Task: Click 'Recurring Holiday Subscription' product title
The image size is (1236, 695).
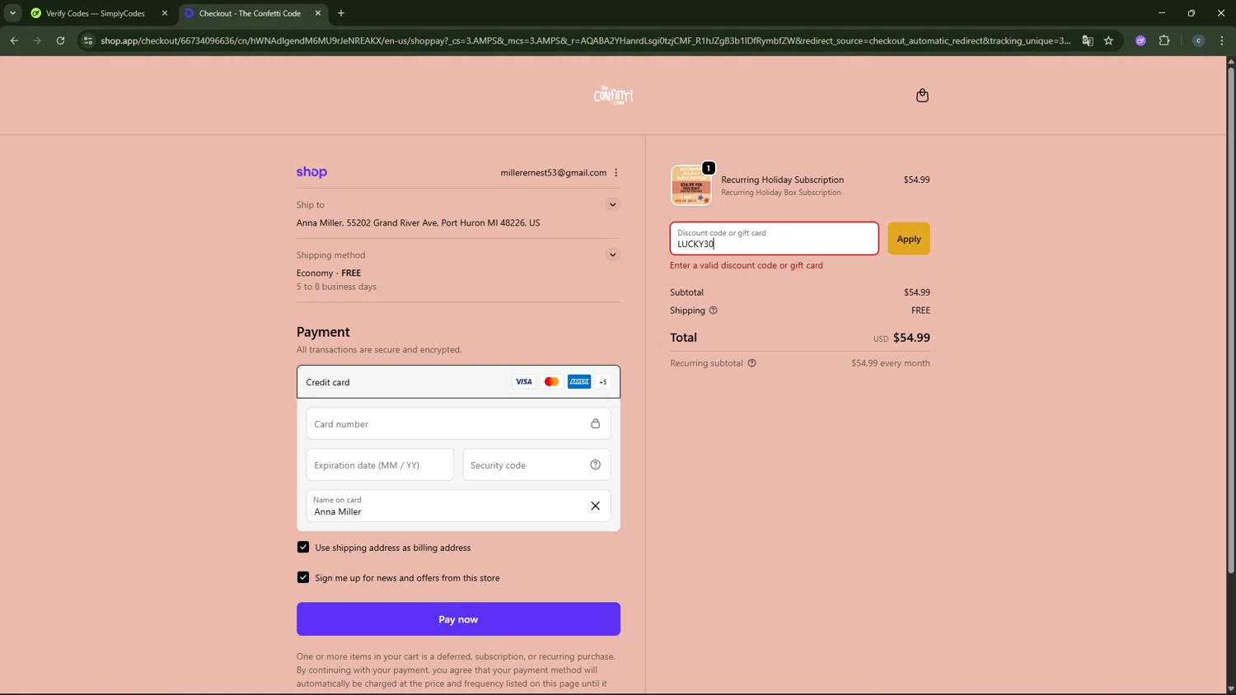Action: click(782, 180)
